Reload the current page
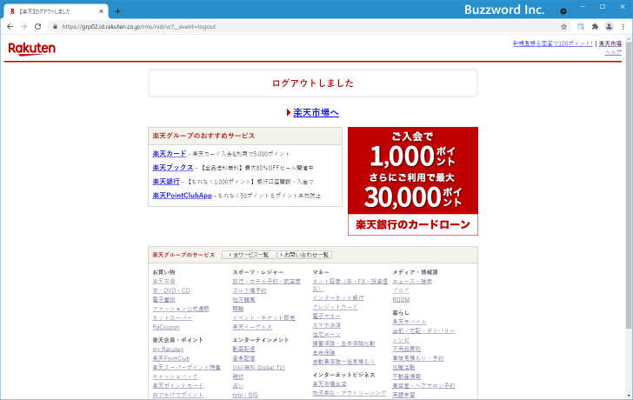The height and width of the screenshot is (400, 633). [x=38, y=27]
